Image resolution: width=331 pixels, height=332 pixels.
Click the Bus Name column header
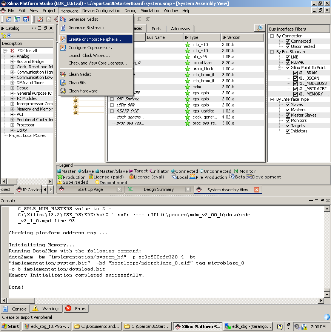point(164,37)
